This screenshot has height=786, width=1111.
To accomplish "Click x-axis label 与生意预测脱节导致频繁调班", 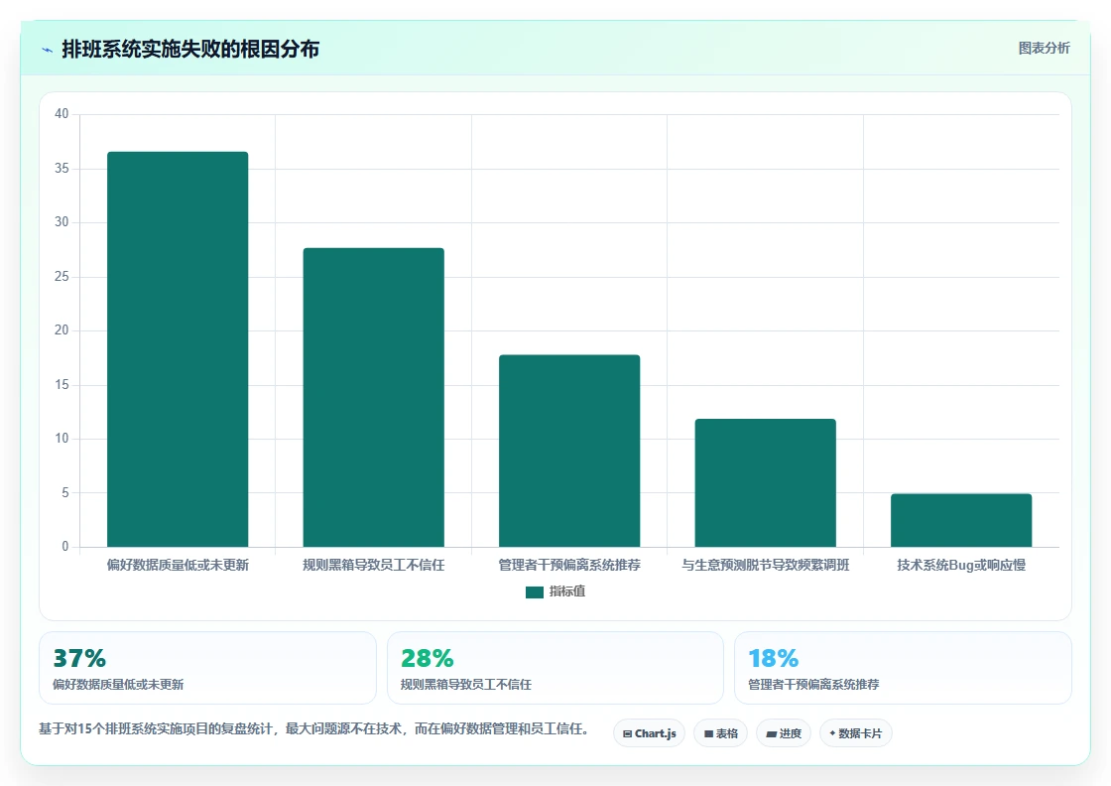I will click(765, 566).
